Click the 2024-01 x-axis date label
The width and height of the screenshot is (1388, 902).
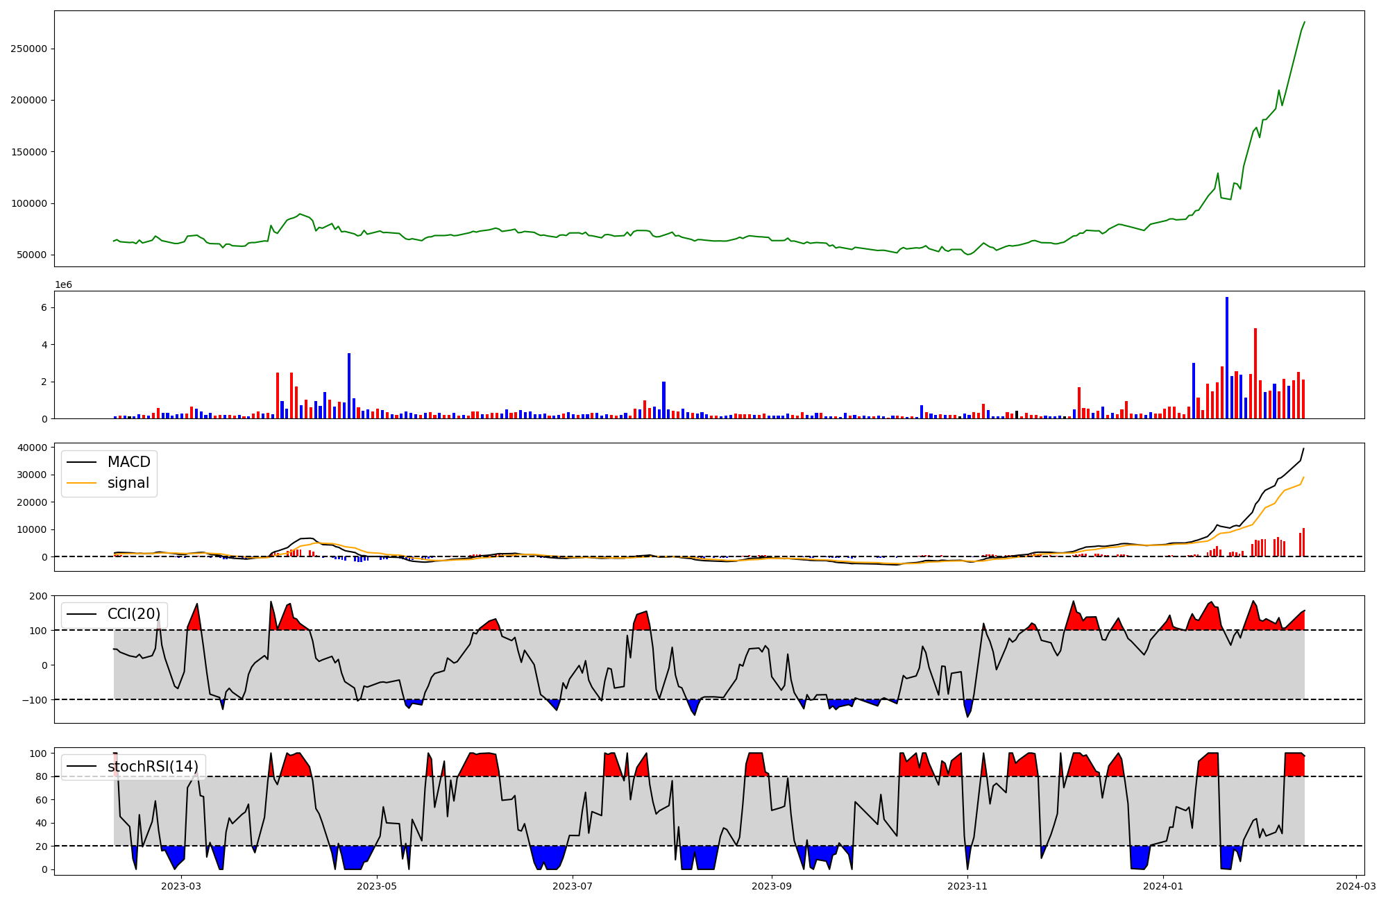click(x=1163, y=886)
